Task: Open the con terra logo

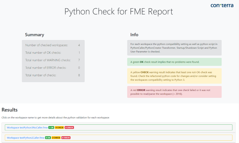Action: tap(222, 5)
